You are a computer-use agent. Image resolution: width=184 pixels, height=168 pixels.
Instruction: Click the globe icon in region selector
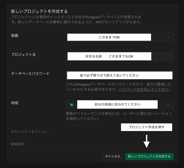pos(72,105)
